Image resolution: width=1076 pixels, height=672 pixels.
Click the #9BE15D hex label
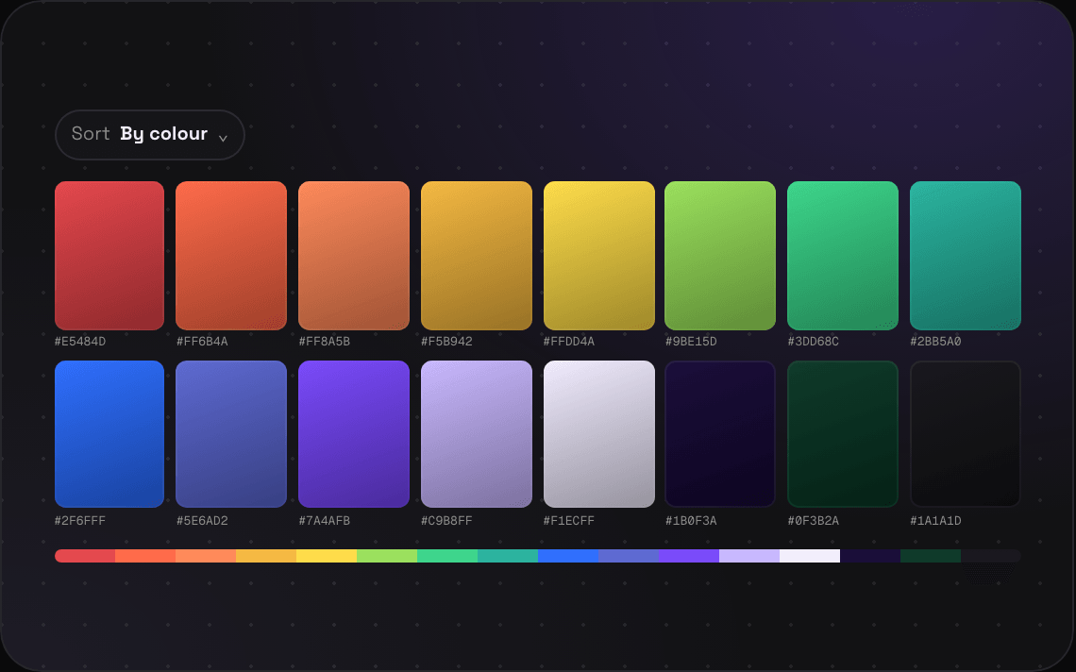691,341
